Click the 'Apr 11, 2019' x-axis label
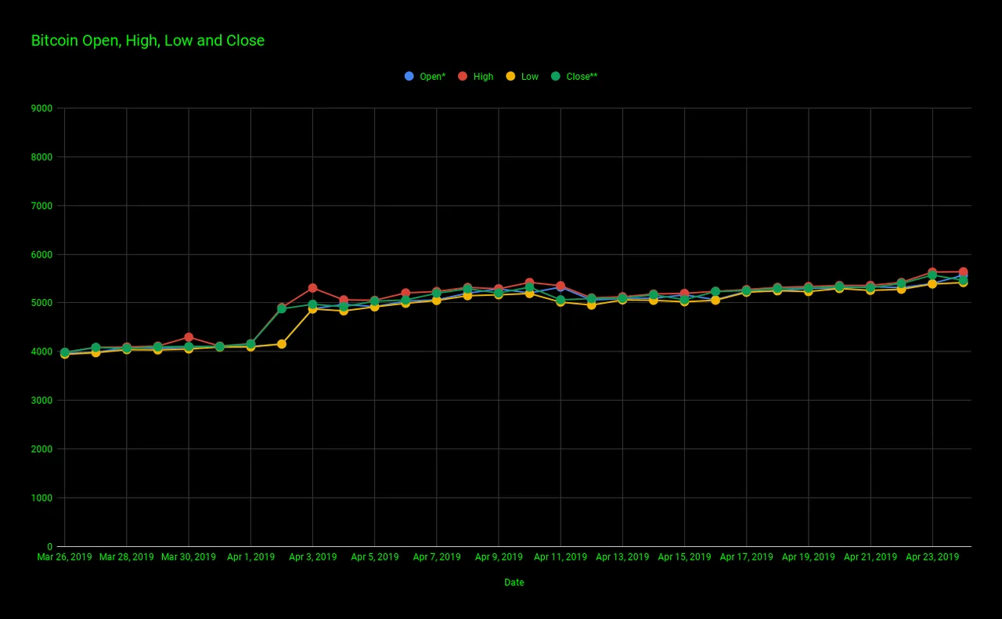The height and width of the screenshot is (619, 1002). point(560,557)
